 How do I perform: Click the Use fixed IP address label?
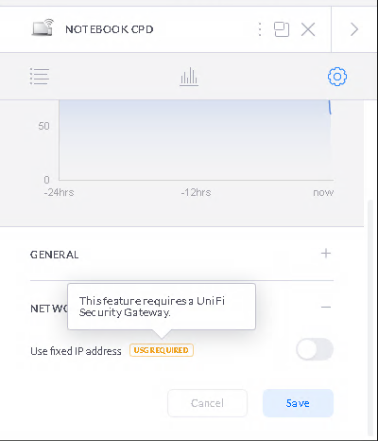(76, 351)
